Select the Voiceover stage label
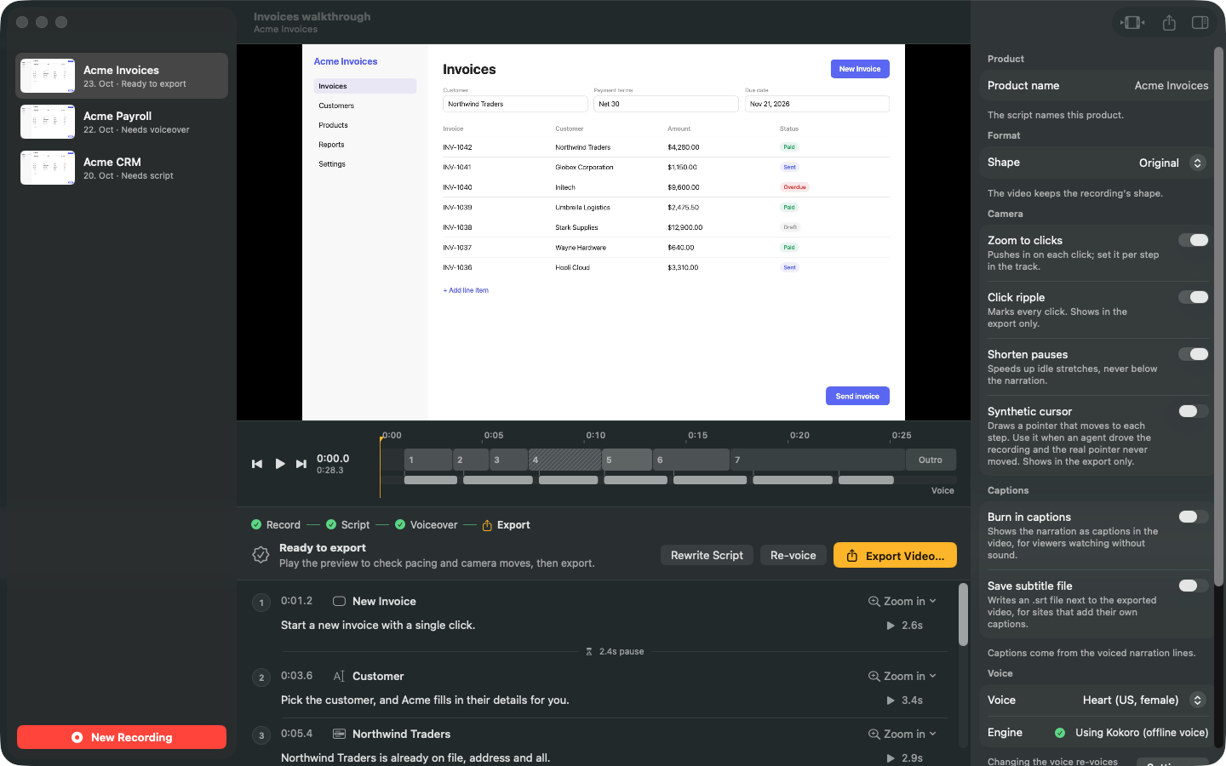This screenshot has width=1226, height=766. (433, 525)
